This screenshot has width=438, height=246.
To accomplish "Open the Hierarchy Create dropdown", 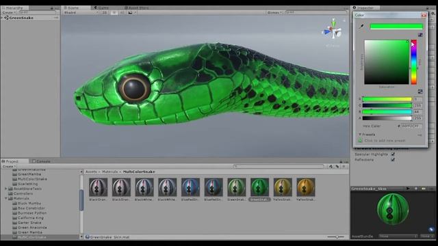I will tap(9, 12).
